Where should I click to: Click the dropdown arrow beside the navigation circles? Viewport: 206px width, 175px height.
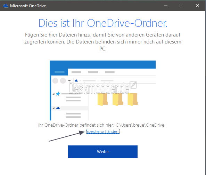pos(69,80)
